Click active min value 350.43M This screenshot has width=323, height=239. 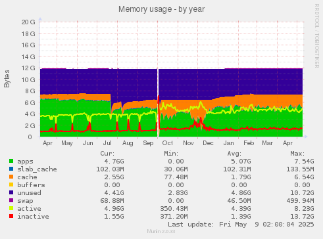tap(174, 209)
